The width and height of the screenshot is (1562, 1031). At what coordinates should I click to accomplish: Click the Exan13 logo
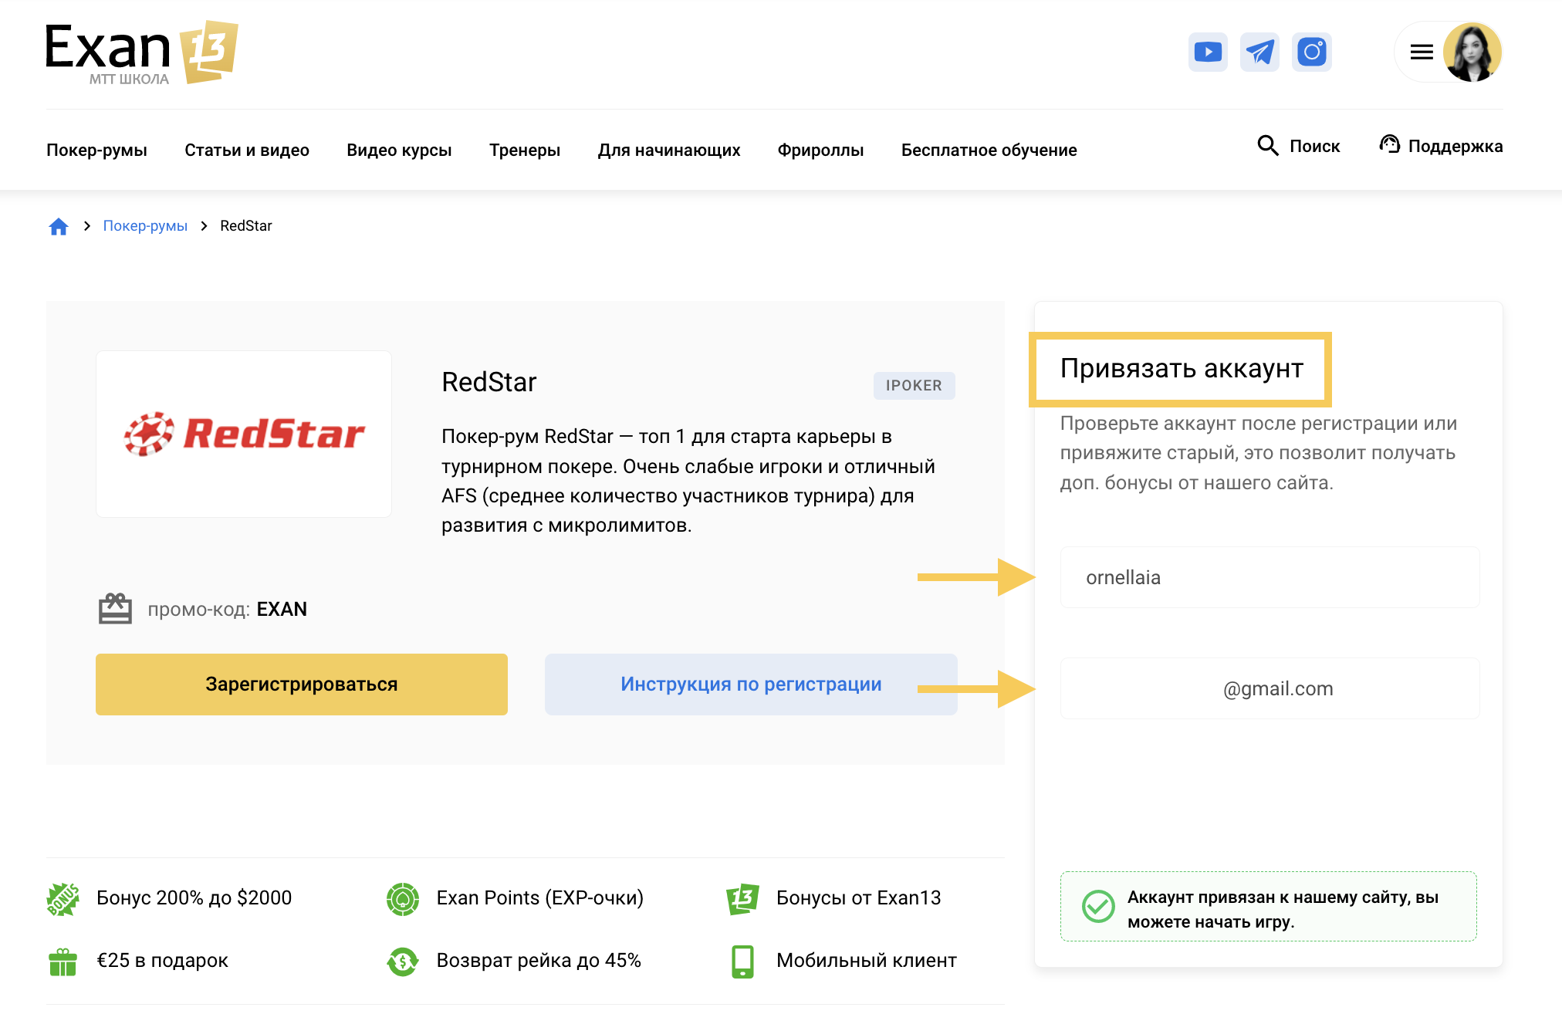pos(142,52)
